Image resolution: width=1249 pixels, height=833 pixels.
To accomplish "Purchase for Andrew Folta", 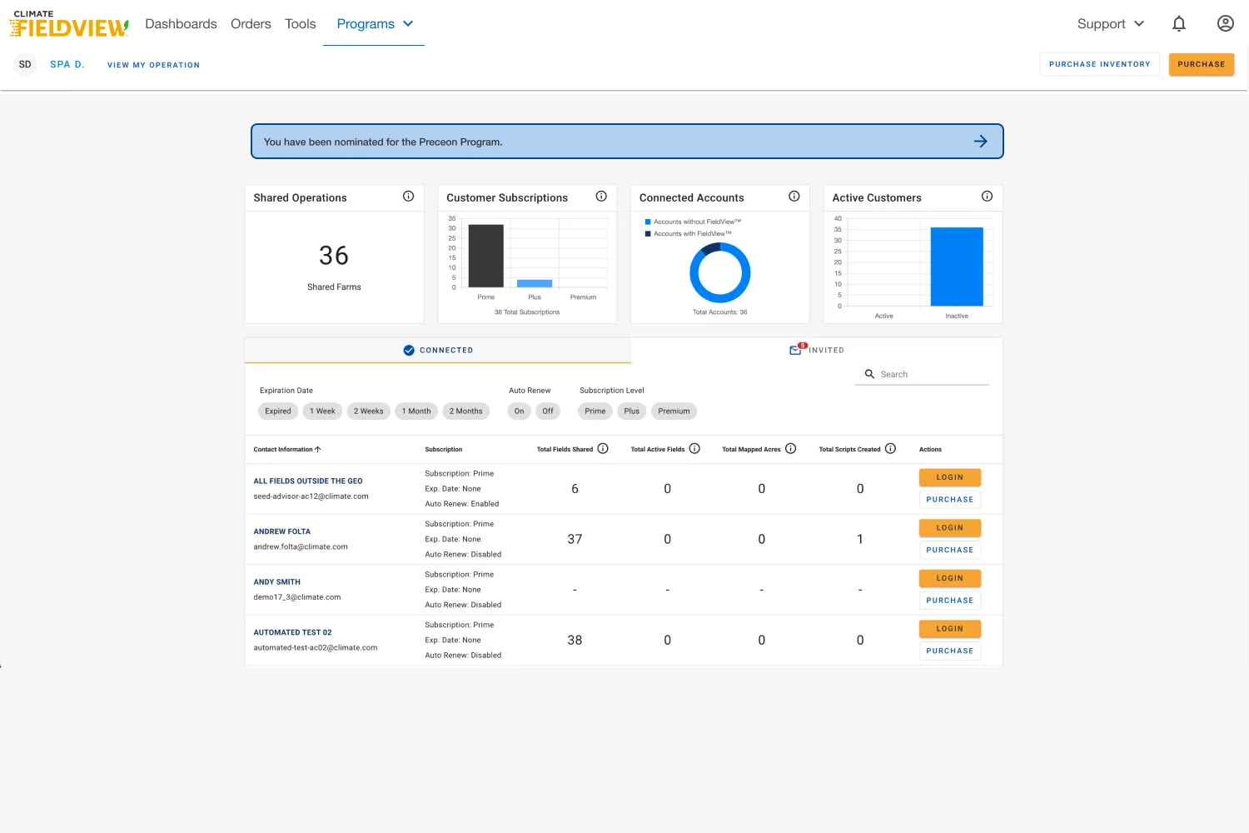I will [x=950, y=550].
